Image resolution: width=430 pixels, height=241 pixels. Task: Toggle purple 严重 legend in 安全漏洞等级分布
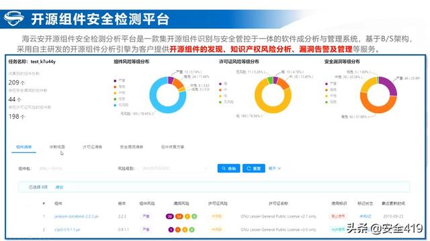331,84
